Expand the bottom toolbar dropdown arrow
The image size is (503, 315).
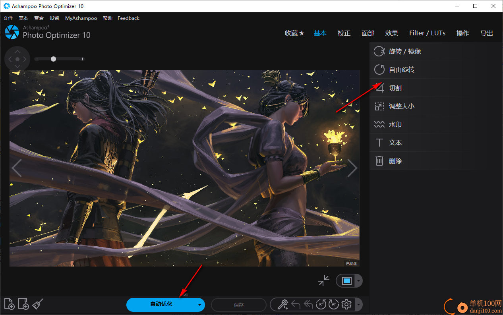pyautogui.click(x=358, y=305)
